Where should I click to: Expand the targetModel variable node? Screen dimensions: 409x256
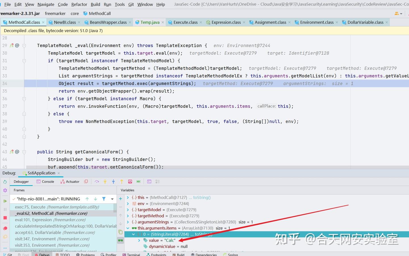point(128,210)
